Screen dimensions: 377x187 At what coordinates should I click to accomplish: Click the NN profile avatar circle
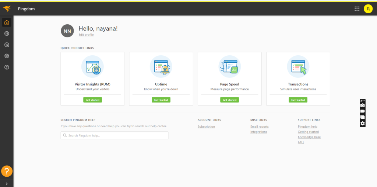[67, 31]
